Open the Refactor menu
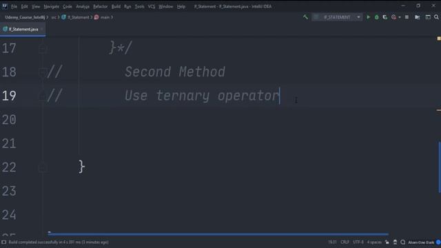This screenshot has width=441, height=248. tap(101, 6)
